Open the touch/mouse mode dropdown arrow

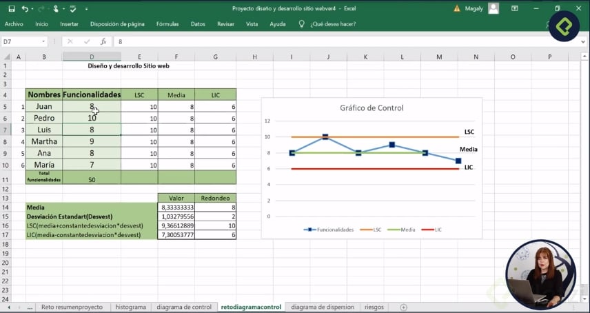pyautogui.click(x=63, y=9)
